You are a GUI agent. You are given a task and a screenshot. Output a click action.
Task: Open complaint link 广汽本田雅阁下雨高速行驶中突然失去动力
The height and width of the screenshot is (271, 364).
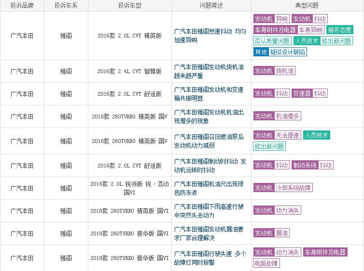coord(209,211)
